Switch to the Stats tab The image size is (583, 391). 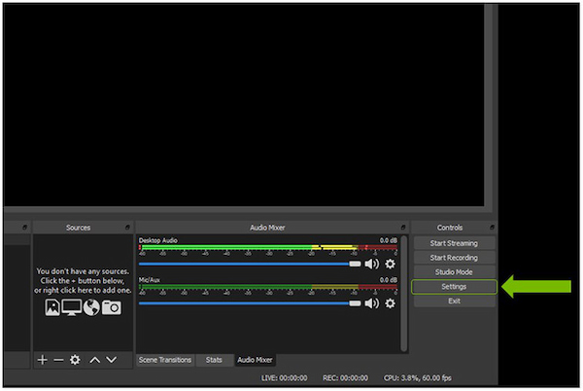[x=214, y=360]
